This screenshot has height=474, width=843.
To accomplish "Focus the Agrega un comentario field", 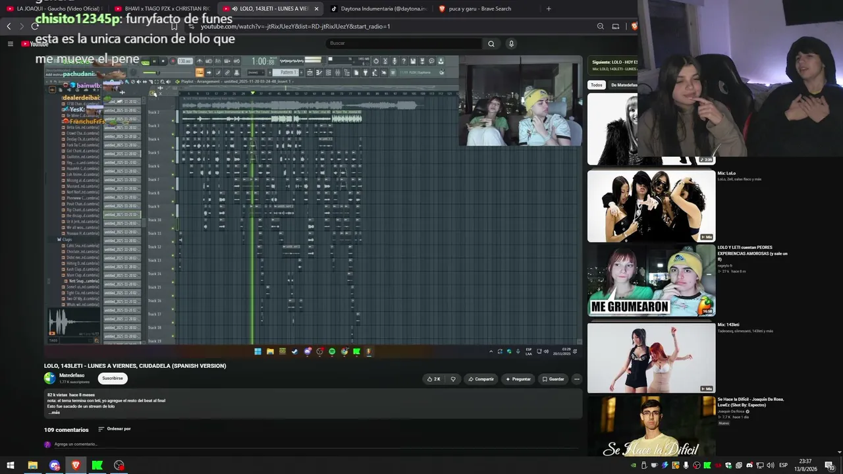I will (76, 444).
